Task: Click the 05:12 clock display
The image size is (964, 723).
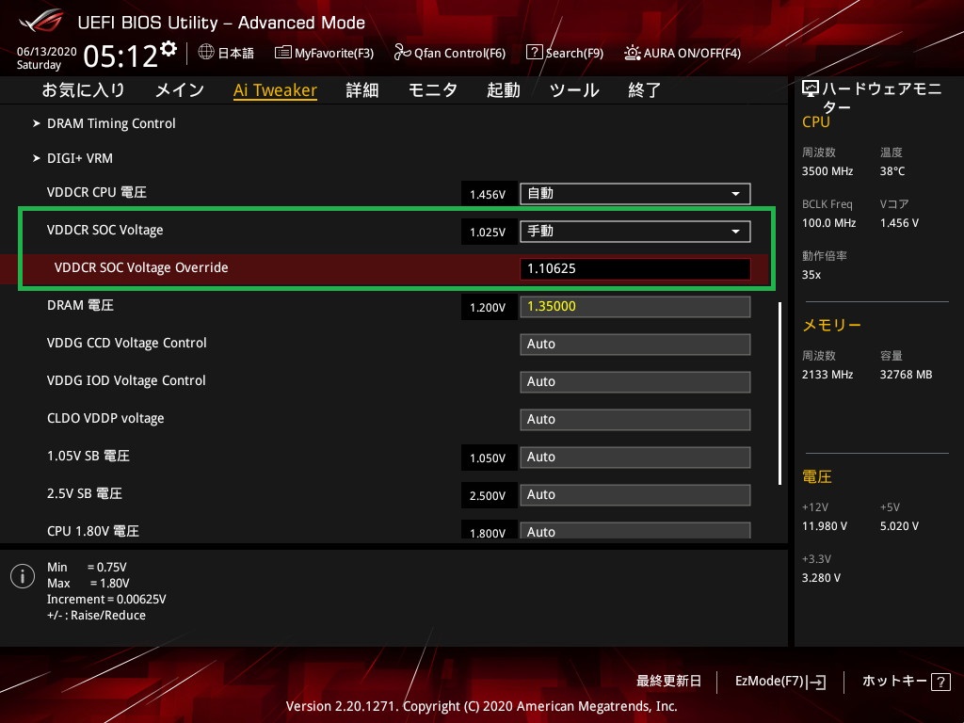Action: [x=120, y=56]
